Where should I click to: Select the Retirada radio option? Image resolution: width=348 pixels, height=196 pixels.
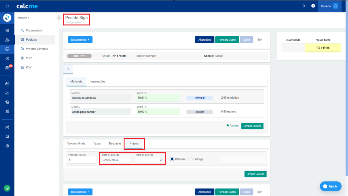click(172, 159)
